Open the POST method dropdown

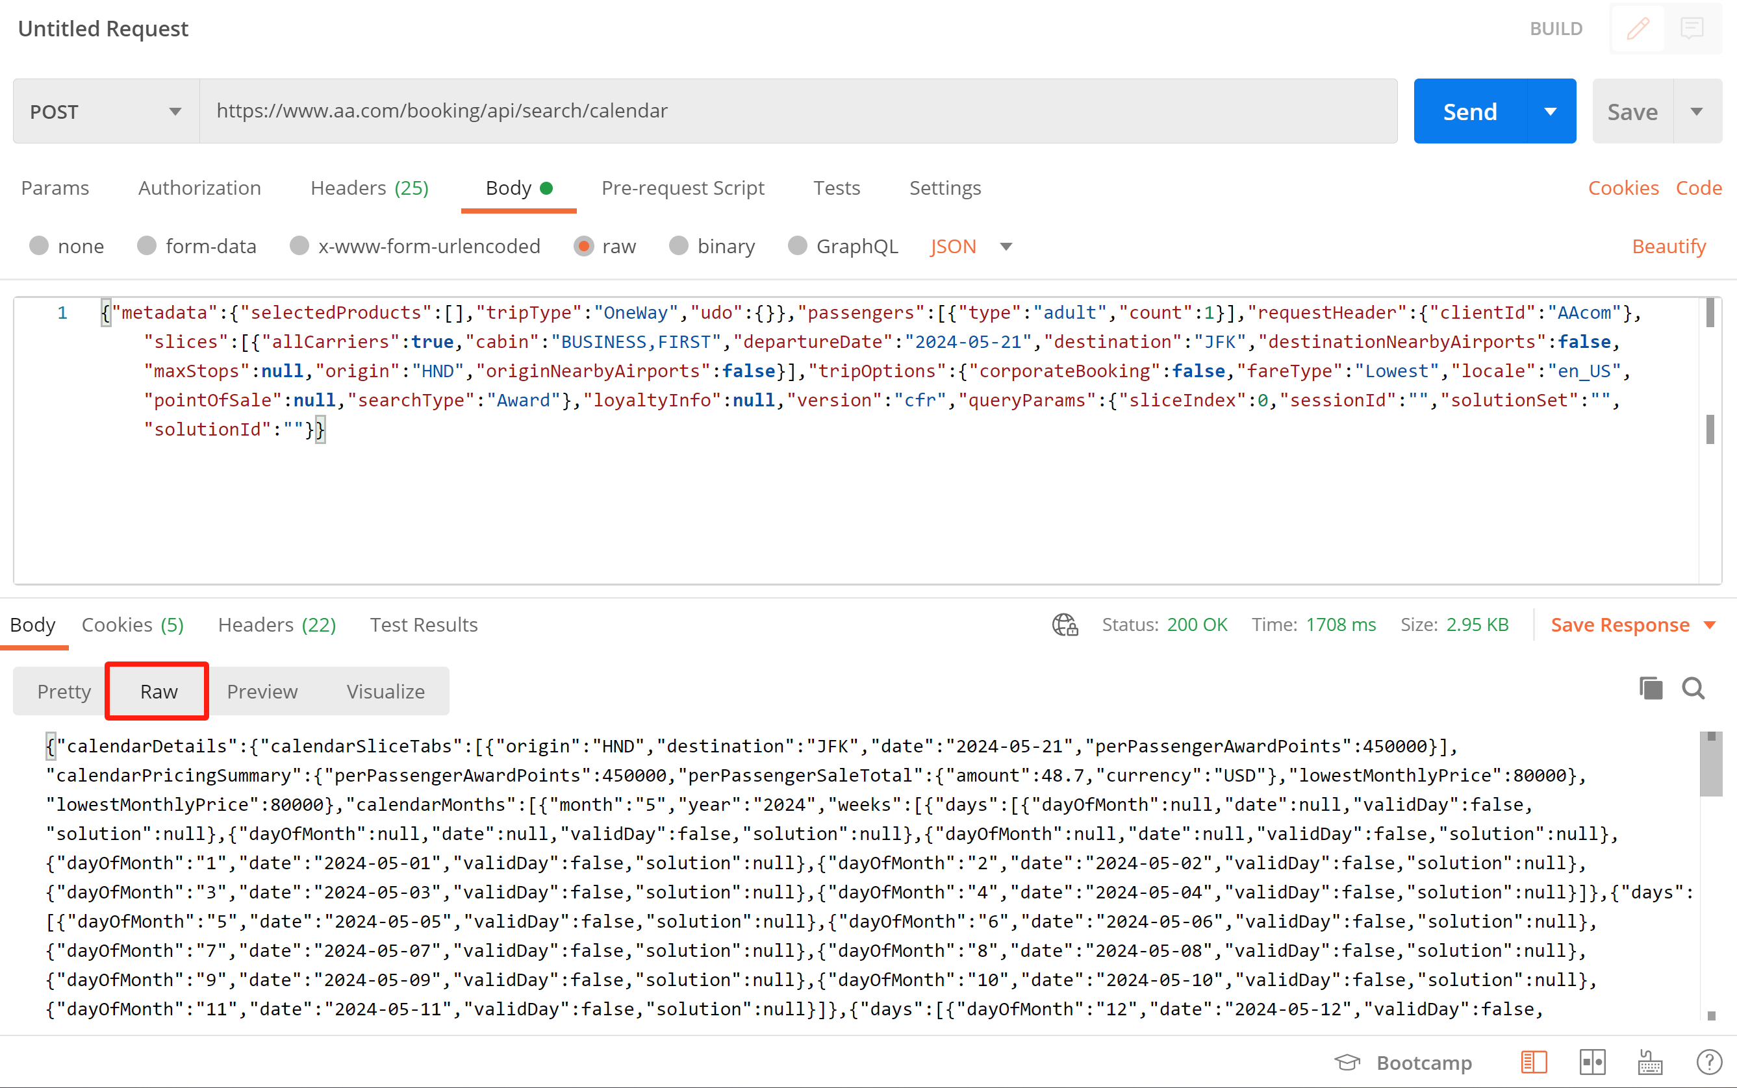click(106, 111)
